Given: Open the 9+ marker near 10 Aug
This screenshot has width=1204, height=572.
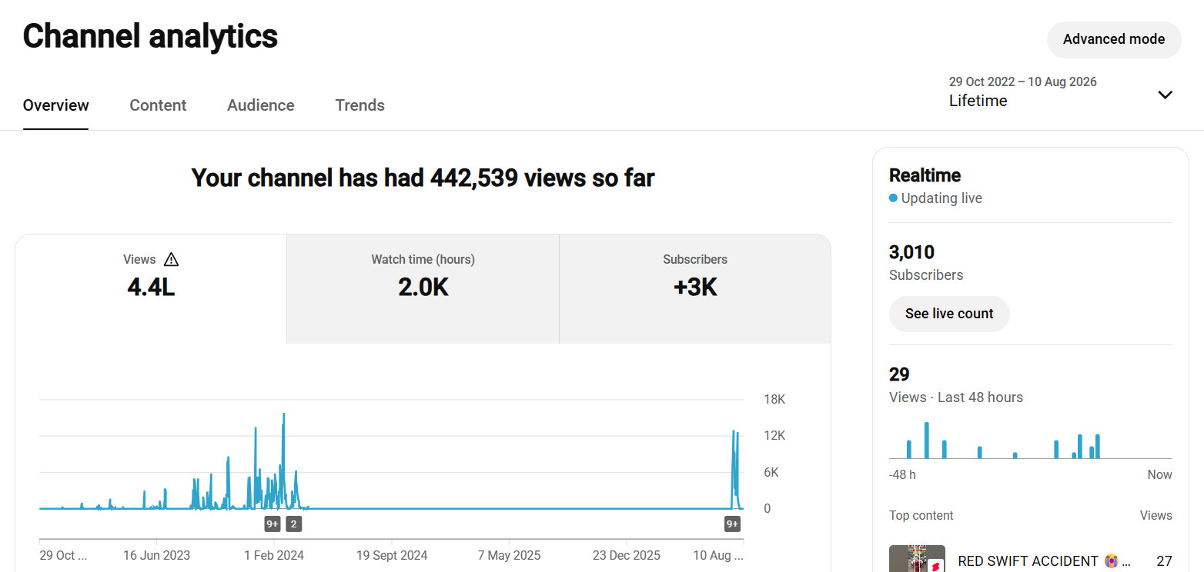Looking at the screenshot, I should pyautogui.click(x=732, y=524).
